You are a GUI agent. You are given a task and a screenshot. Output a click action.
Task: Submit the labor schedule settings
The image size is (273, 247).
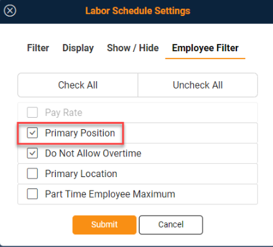click(x=104, y=224)
